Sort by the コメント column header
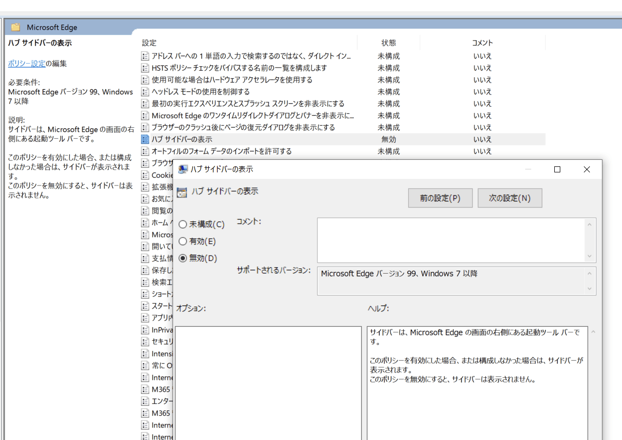This screenshot has width=622, height=440. (483, 43)
